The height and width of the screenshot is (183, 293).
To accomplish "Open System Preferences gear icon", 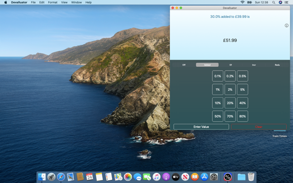I will click(214, 177).
